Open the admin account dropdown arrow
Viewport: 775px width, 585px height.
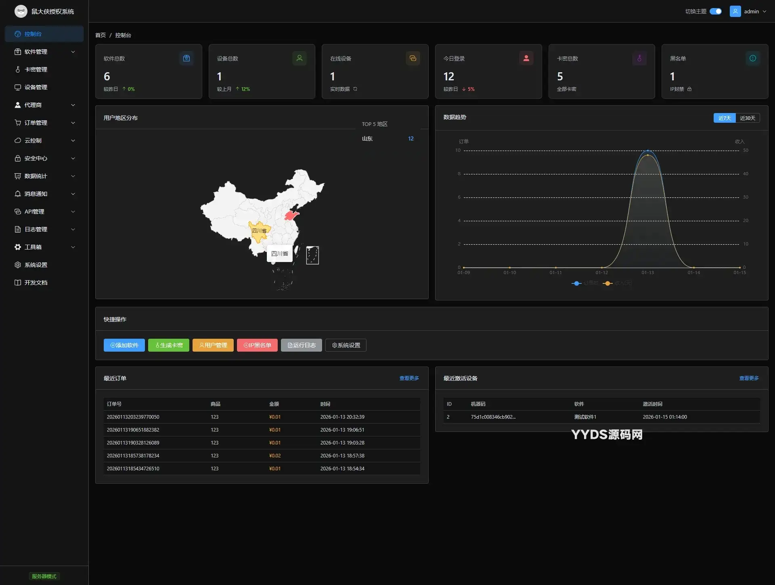(x=765, y=11)
